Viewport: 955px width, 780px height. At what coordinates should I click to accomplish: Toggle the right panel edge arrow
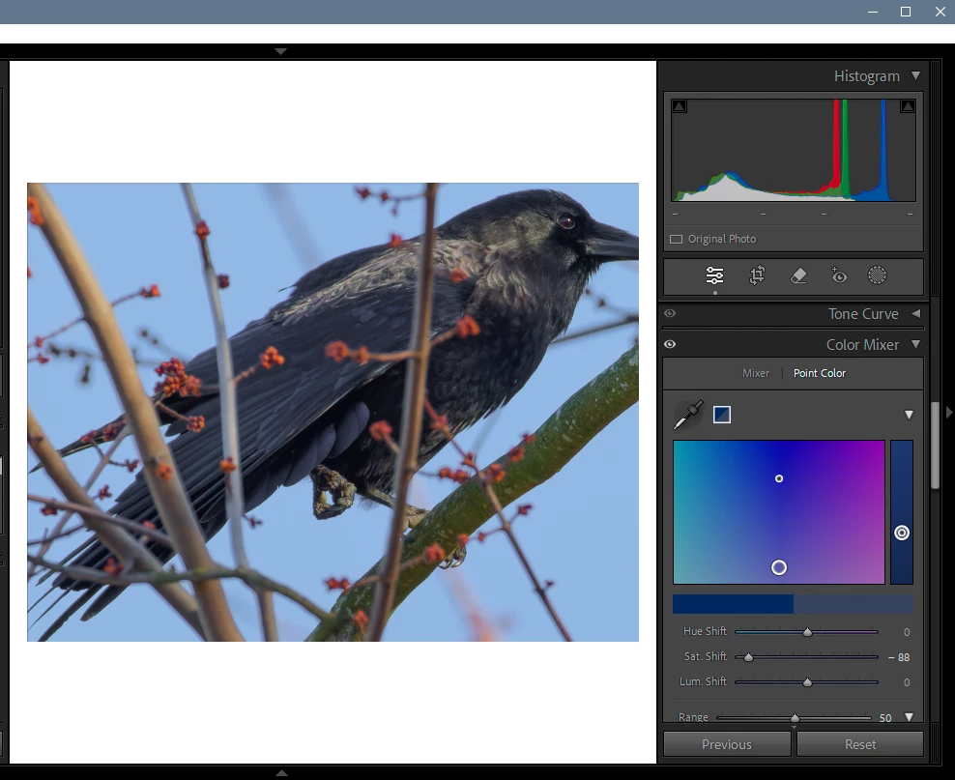tap(949, 412)
